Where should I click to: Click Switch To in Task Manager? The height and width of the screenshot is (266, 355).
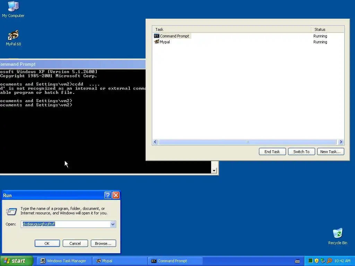point(301,152)
